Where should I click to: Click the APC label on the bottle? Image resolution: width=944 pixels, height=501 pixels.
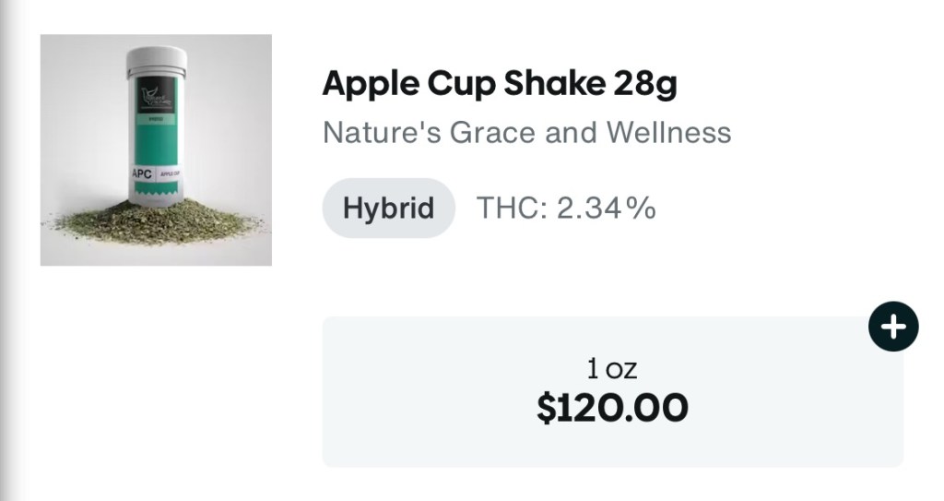click(141, 173)
